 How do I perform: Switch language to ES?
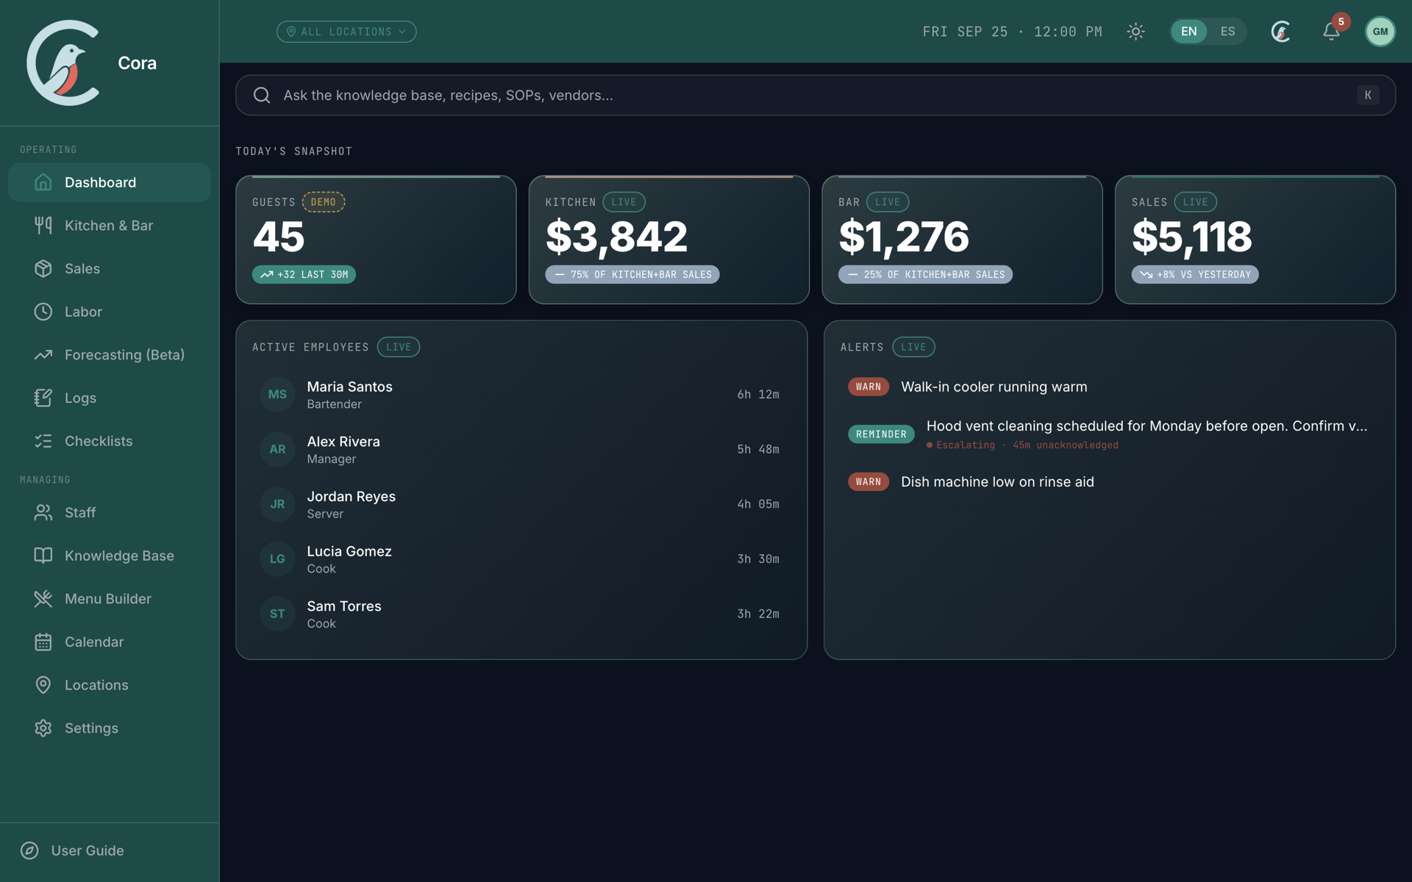[x=1227, y=32]
